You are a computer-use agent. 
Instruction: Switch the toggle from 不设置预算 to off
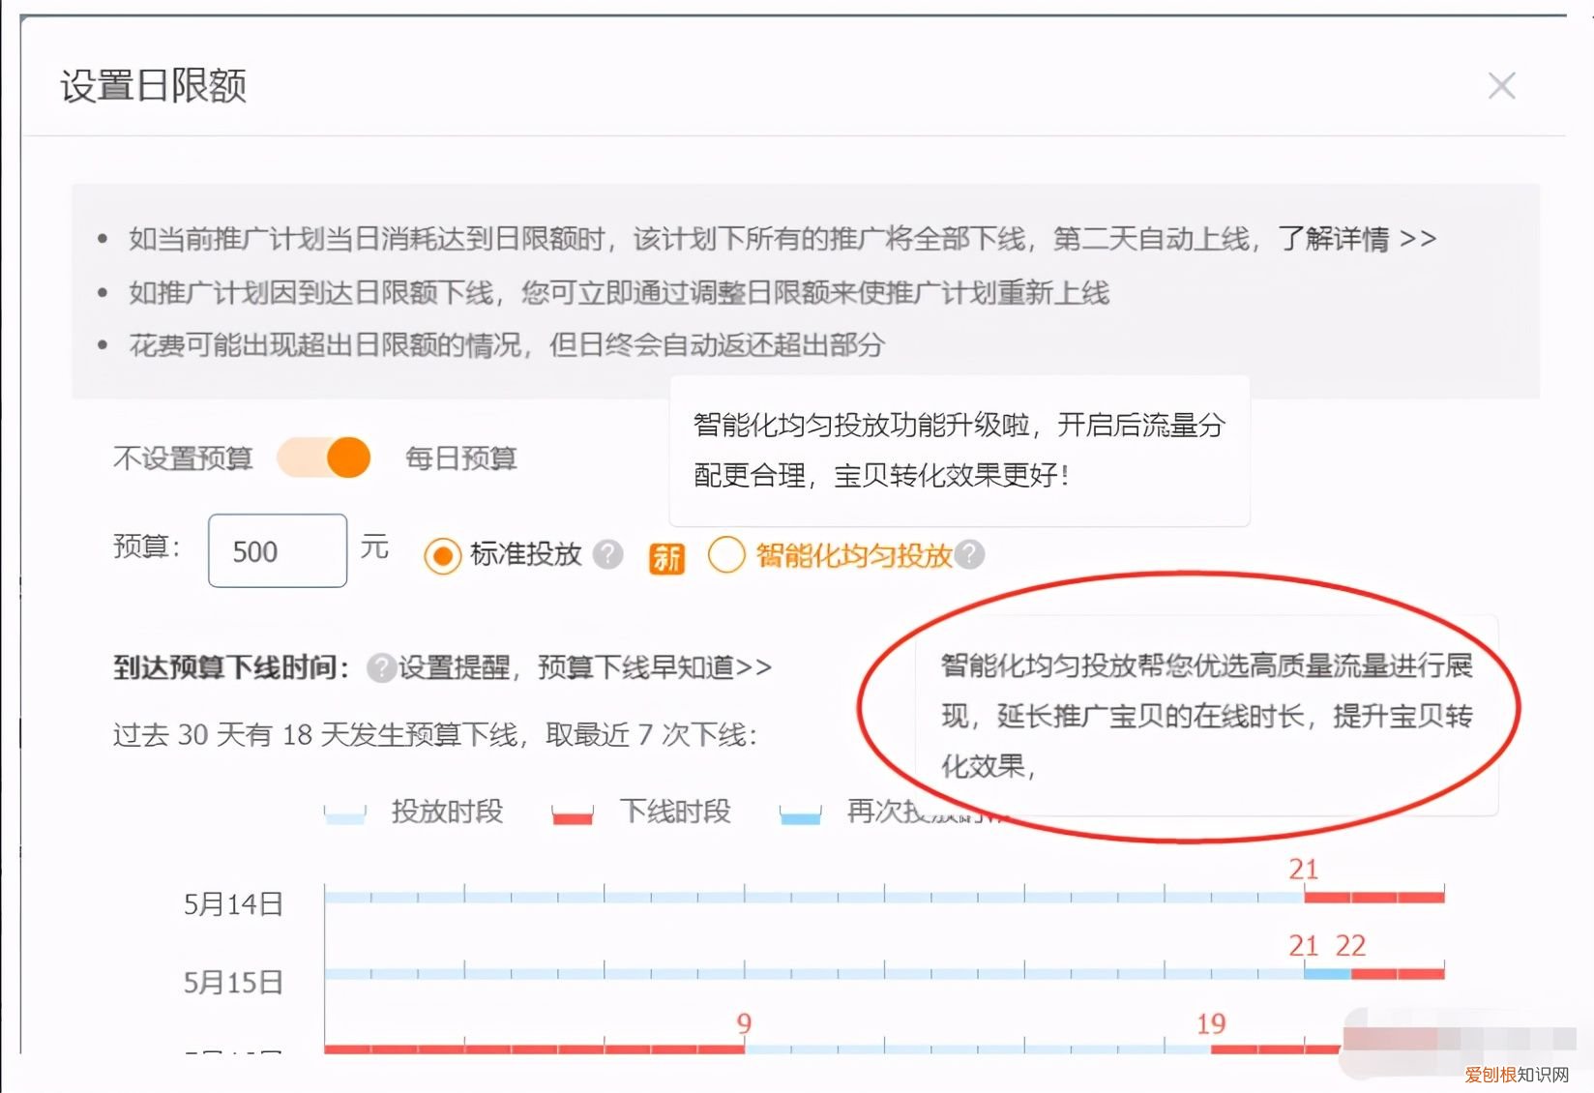click(x=325, y=458)
